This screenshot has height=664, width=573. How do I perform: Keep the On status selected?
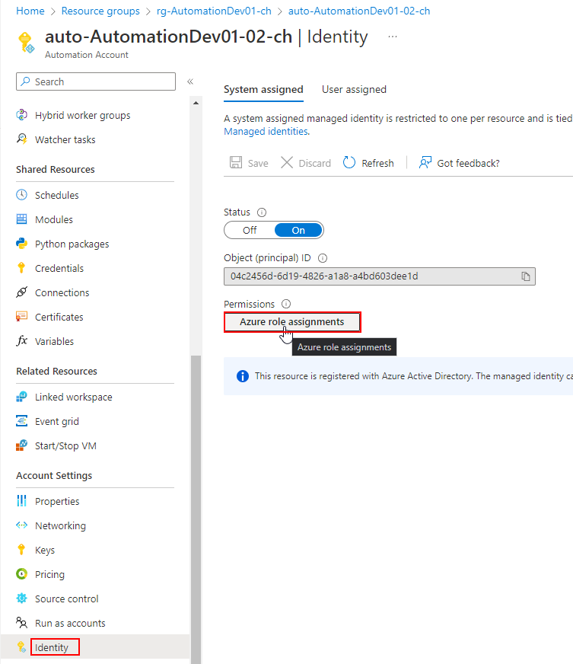(x=298, y=230)
